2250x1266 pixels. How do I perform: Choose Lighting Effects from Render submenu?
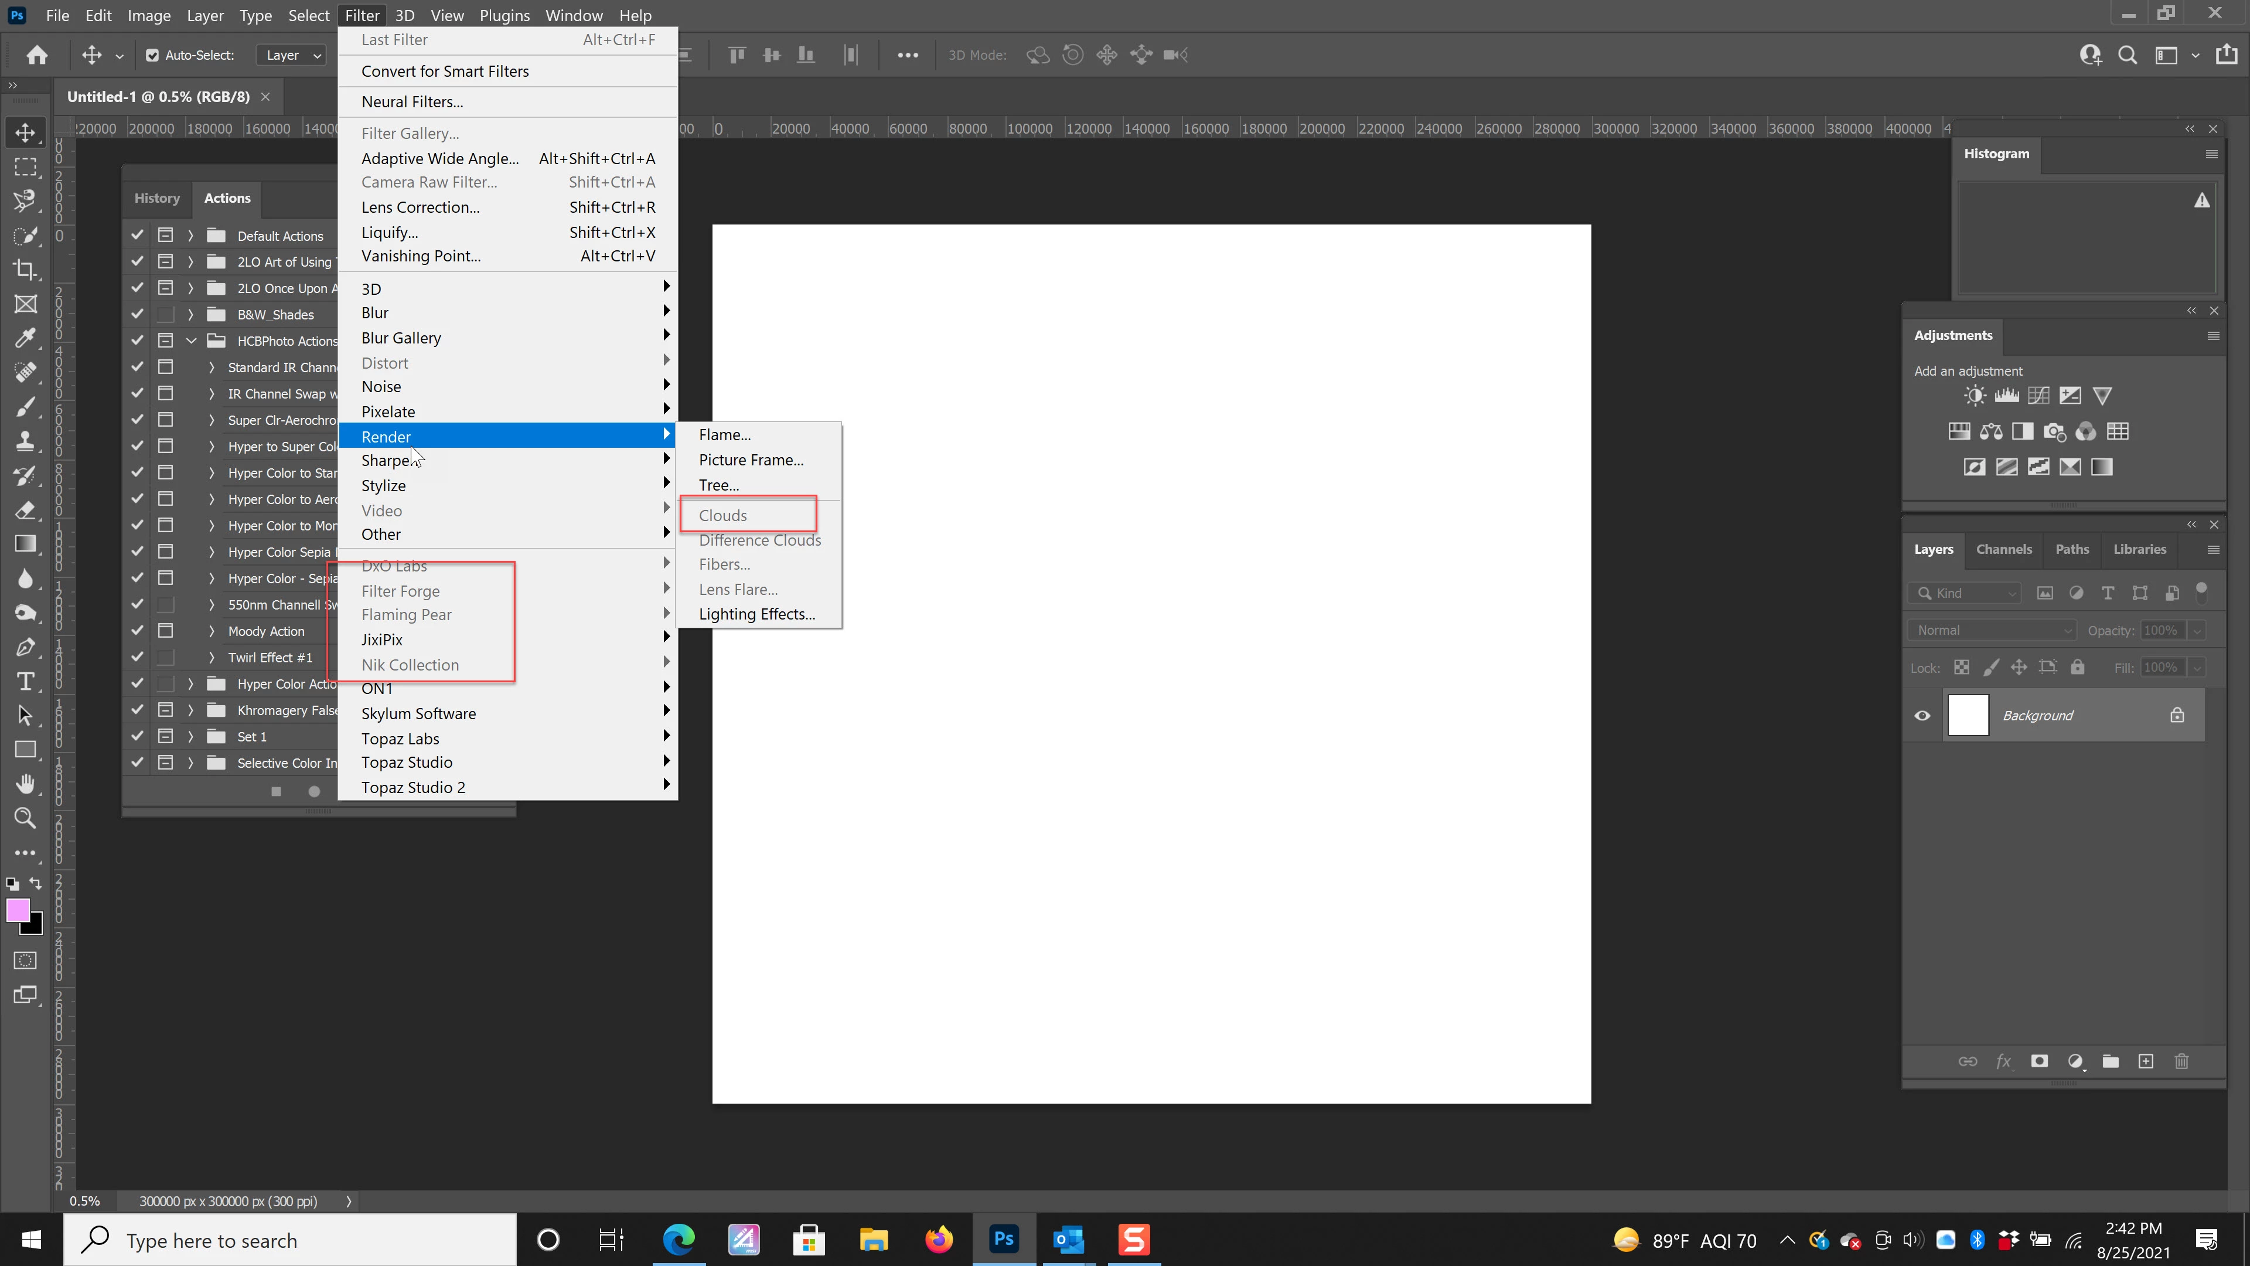click(756, 614)
